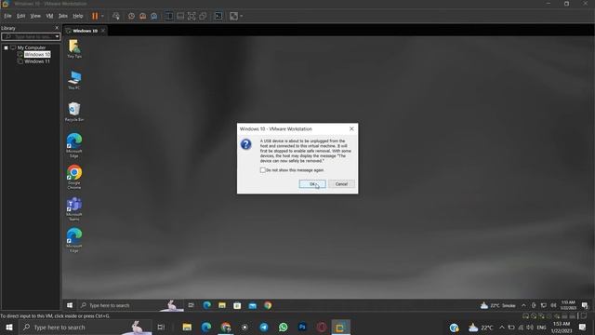This screenshot has height=335, width=595.
Task: Collapse the My Computer tree node
Action: [x=7, y=47]
